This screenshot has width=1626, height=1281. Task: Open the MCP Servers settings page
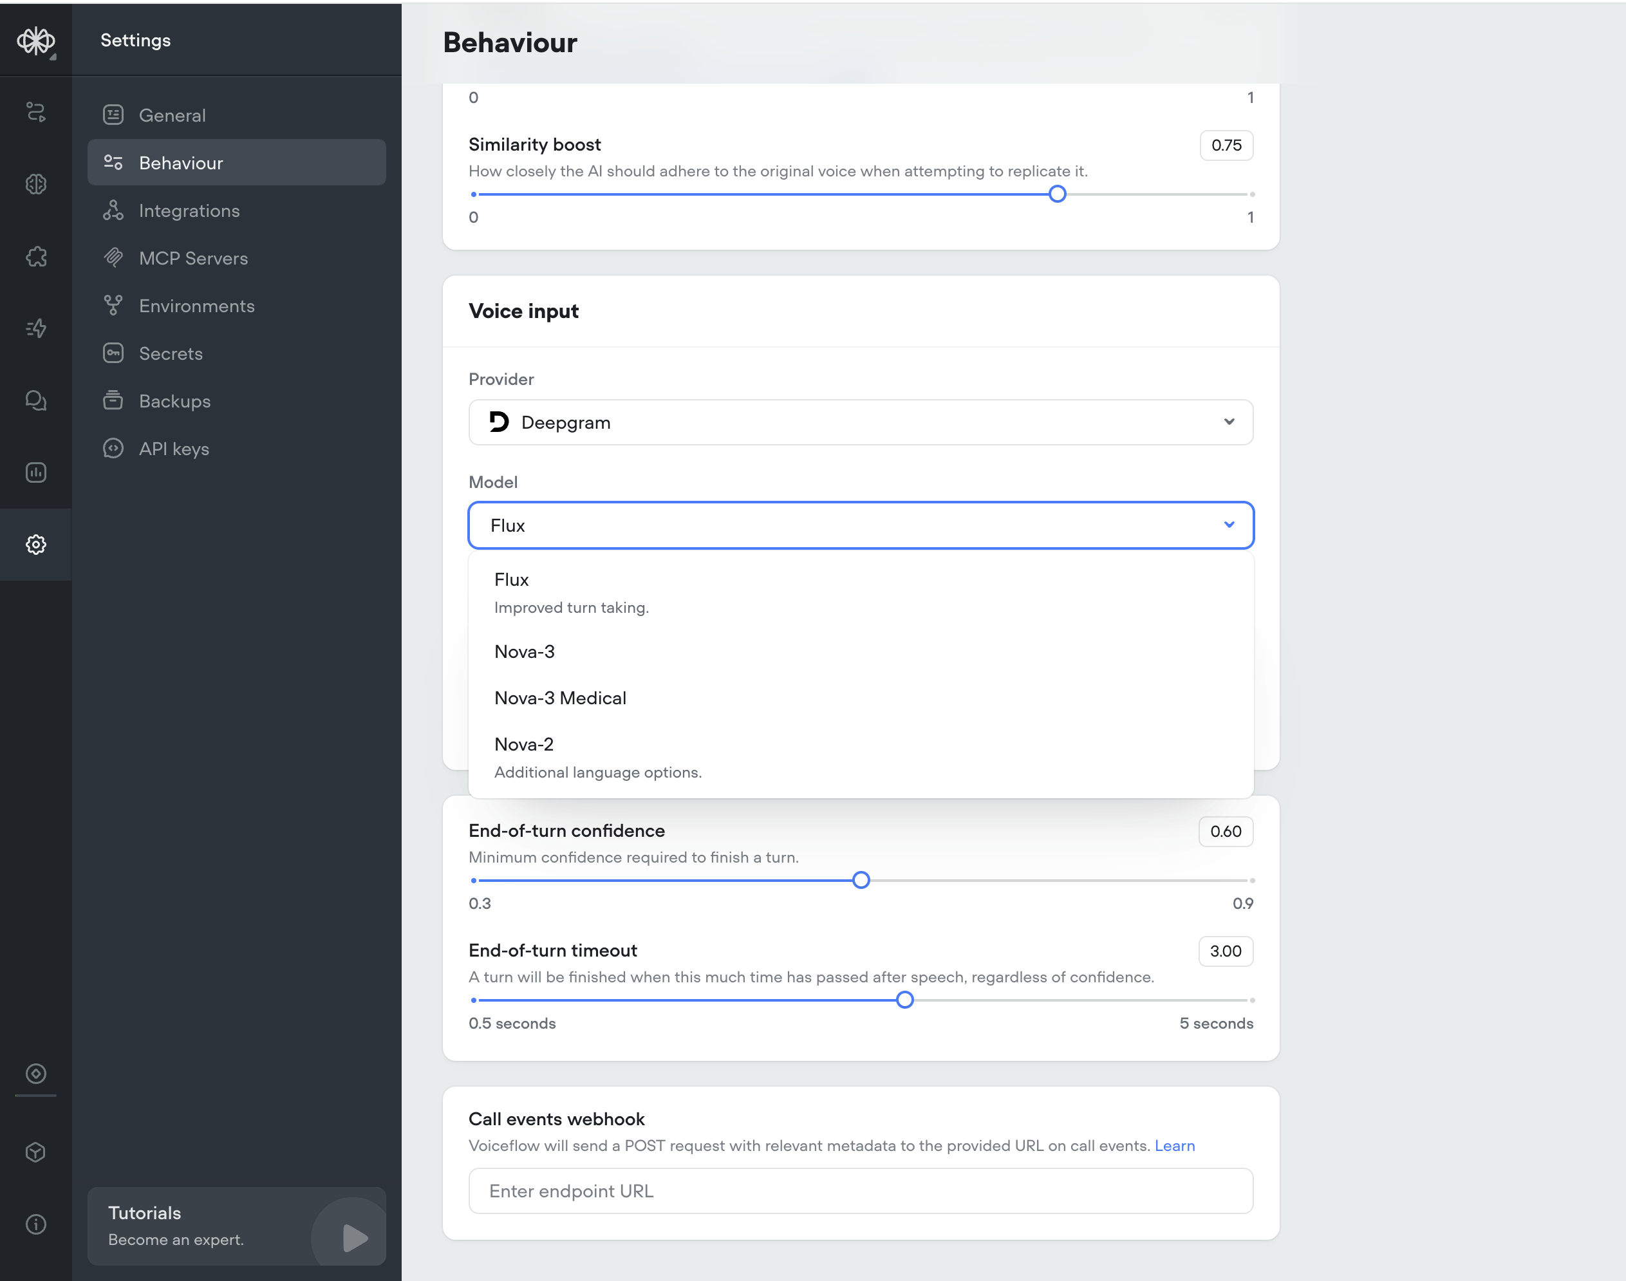click(192, 258)
